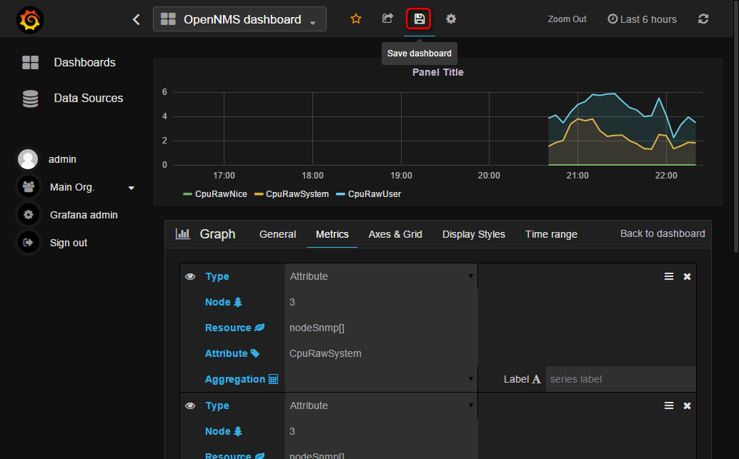Star the OpenNMS dashboard
739x459 pixels.
356,19
